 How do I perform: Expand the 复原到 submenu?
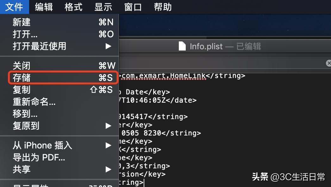(25, 126)
